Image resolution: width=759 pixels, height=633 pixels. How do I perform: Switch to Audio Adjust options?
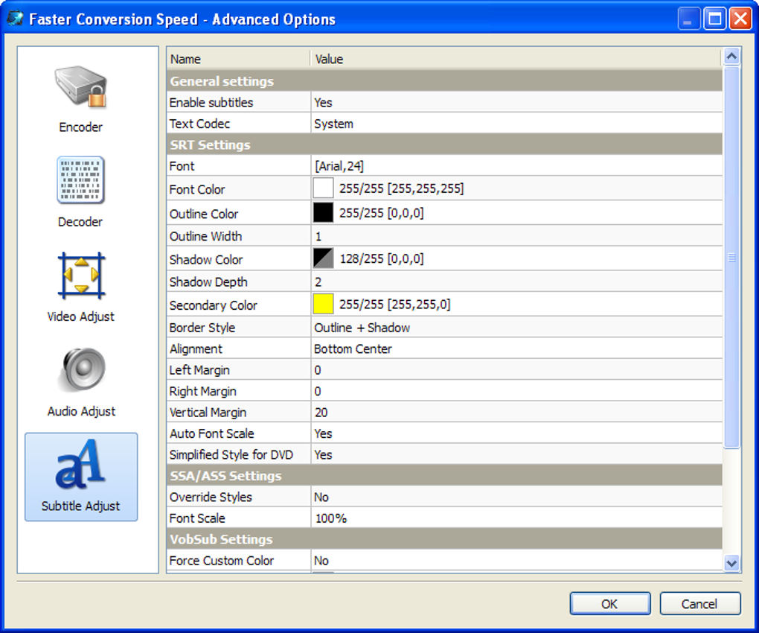(x=81, y=381)
